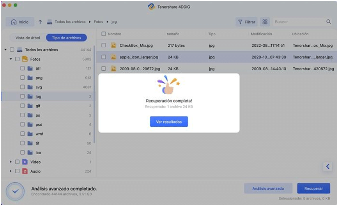Check the tiff folder checkbox
338x206 pixels.
[23, 68]
